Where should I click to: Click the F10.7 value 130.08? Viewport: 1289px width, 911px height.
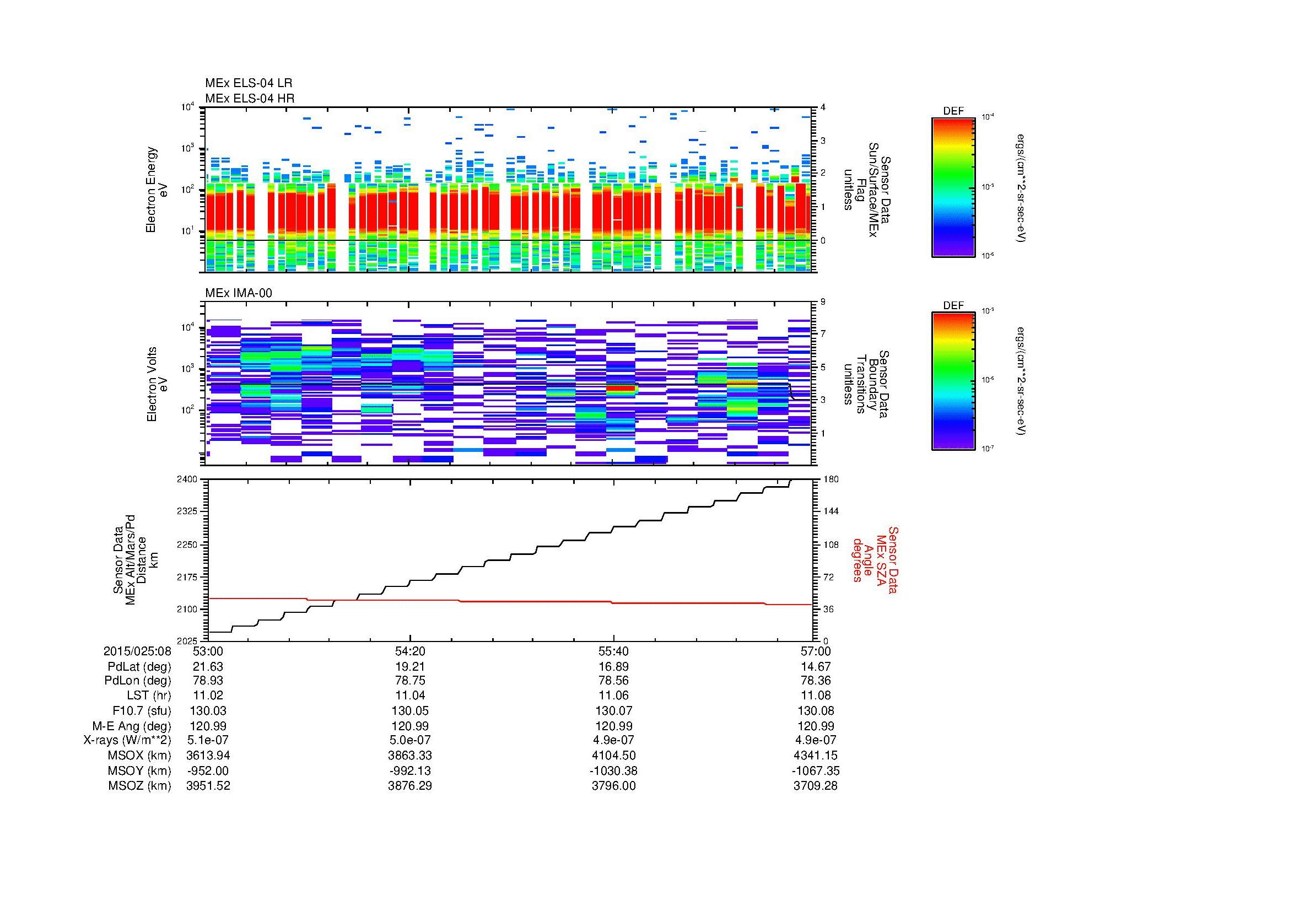coord(815,710)
